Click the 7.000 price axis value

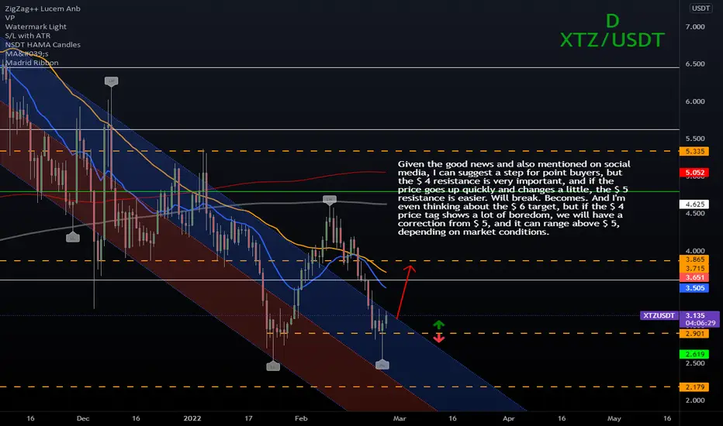pos(695,26)
